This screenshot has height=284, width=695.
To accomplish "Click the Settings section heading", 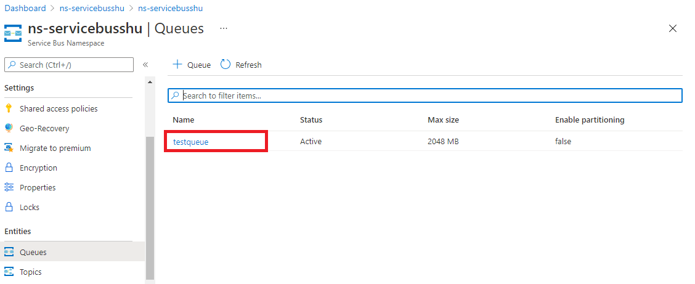I will coord(19,87).
